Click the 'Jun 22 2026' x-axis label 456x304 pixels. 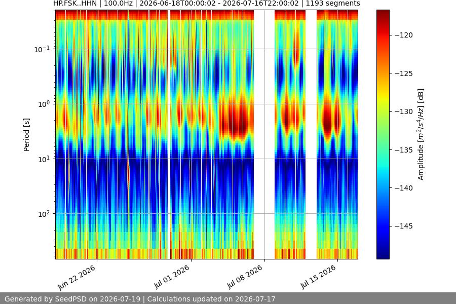pyautogui.click(x=77, y=278)
